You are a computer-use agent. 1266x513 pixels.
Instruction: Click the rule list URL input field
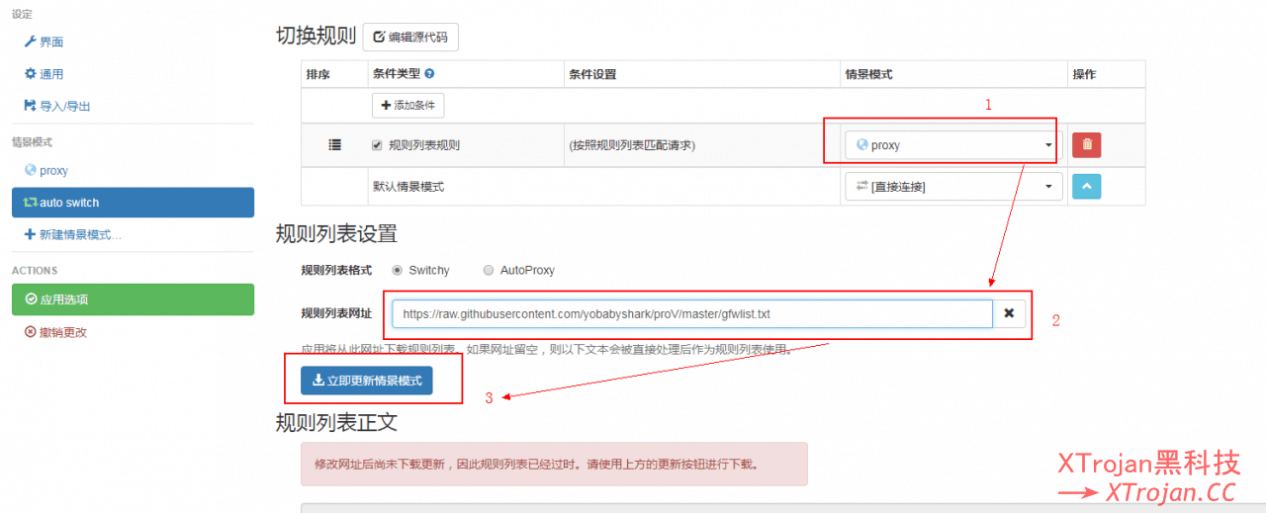point(691,314)
